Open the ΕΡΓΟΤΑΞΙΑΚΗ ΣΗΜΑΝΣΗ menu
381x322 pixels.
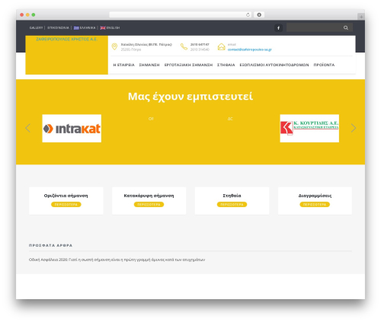[x=188, y=65]
